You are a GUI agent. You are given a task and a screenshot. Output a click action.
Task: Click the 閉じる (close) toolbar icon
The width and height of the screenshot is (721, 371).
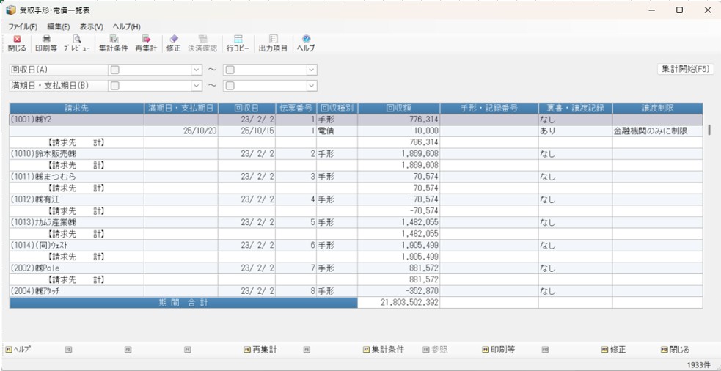(x=17, y=43)
